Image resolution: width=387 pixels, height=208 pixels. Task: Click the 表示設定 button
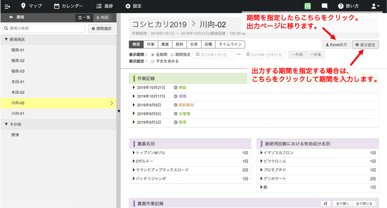[x=365, y=45]
